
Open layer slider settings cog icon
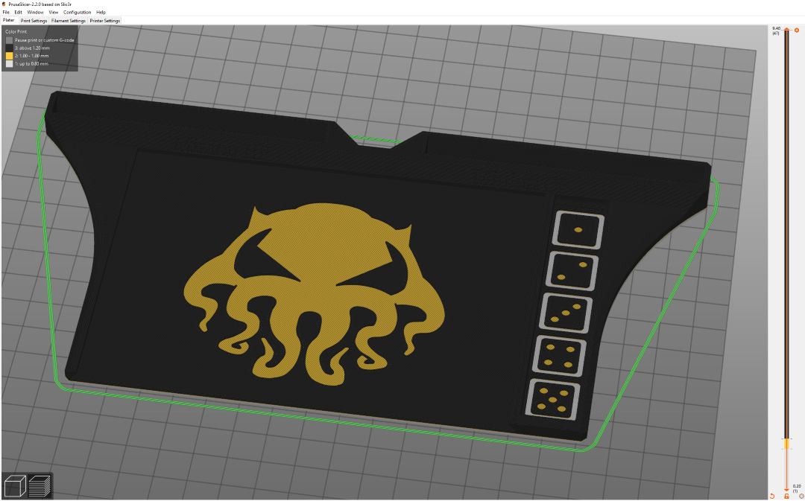pos(801,496)
